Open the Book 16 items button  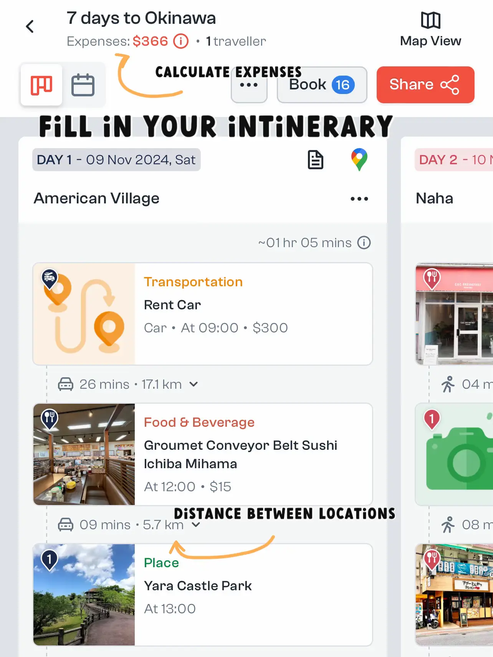[x=322, y=85]
